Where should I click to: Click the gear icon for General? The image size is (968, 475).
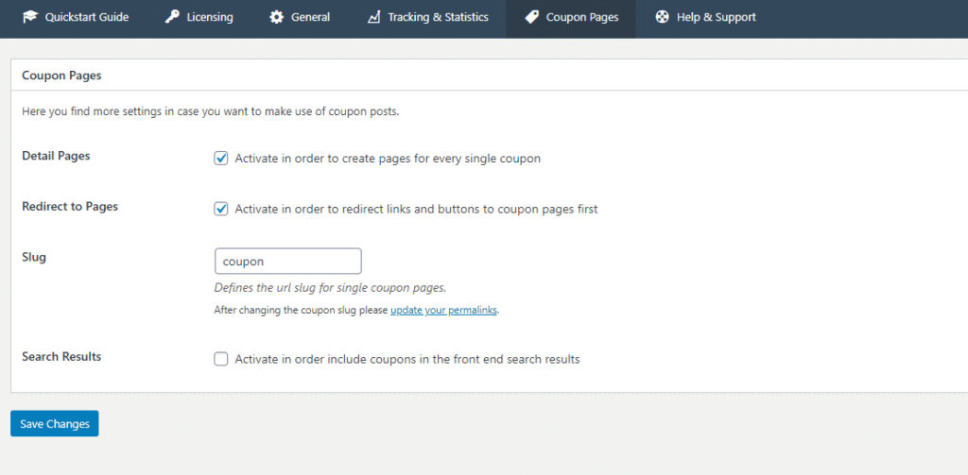tap(277, 17)
